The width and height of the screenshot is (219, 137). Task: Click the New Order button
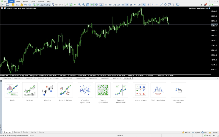[x=57, y=5]
